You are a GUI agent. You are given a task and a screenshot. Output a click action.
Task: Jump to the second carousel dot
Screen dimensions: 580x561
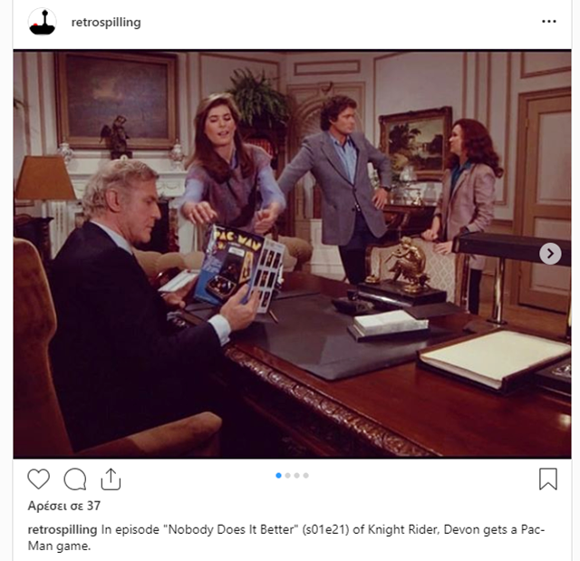click(288, 476)
